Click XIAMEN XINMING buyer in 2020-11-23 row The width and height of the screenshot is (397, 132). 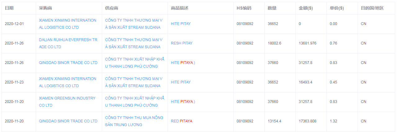(x=68, y=82)
